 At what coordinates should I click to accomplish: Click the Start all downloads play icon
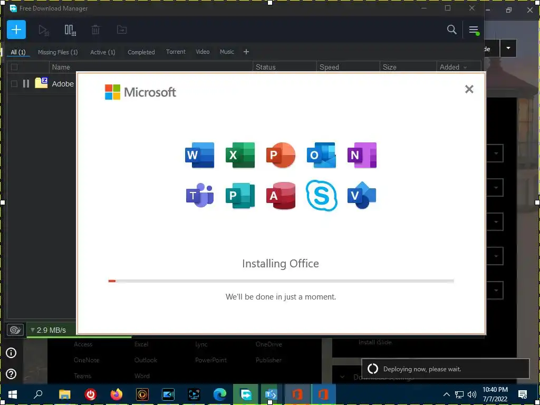tap(43, 30)
